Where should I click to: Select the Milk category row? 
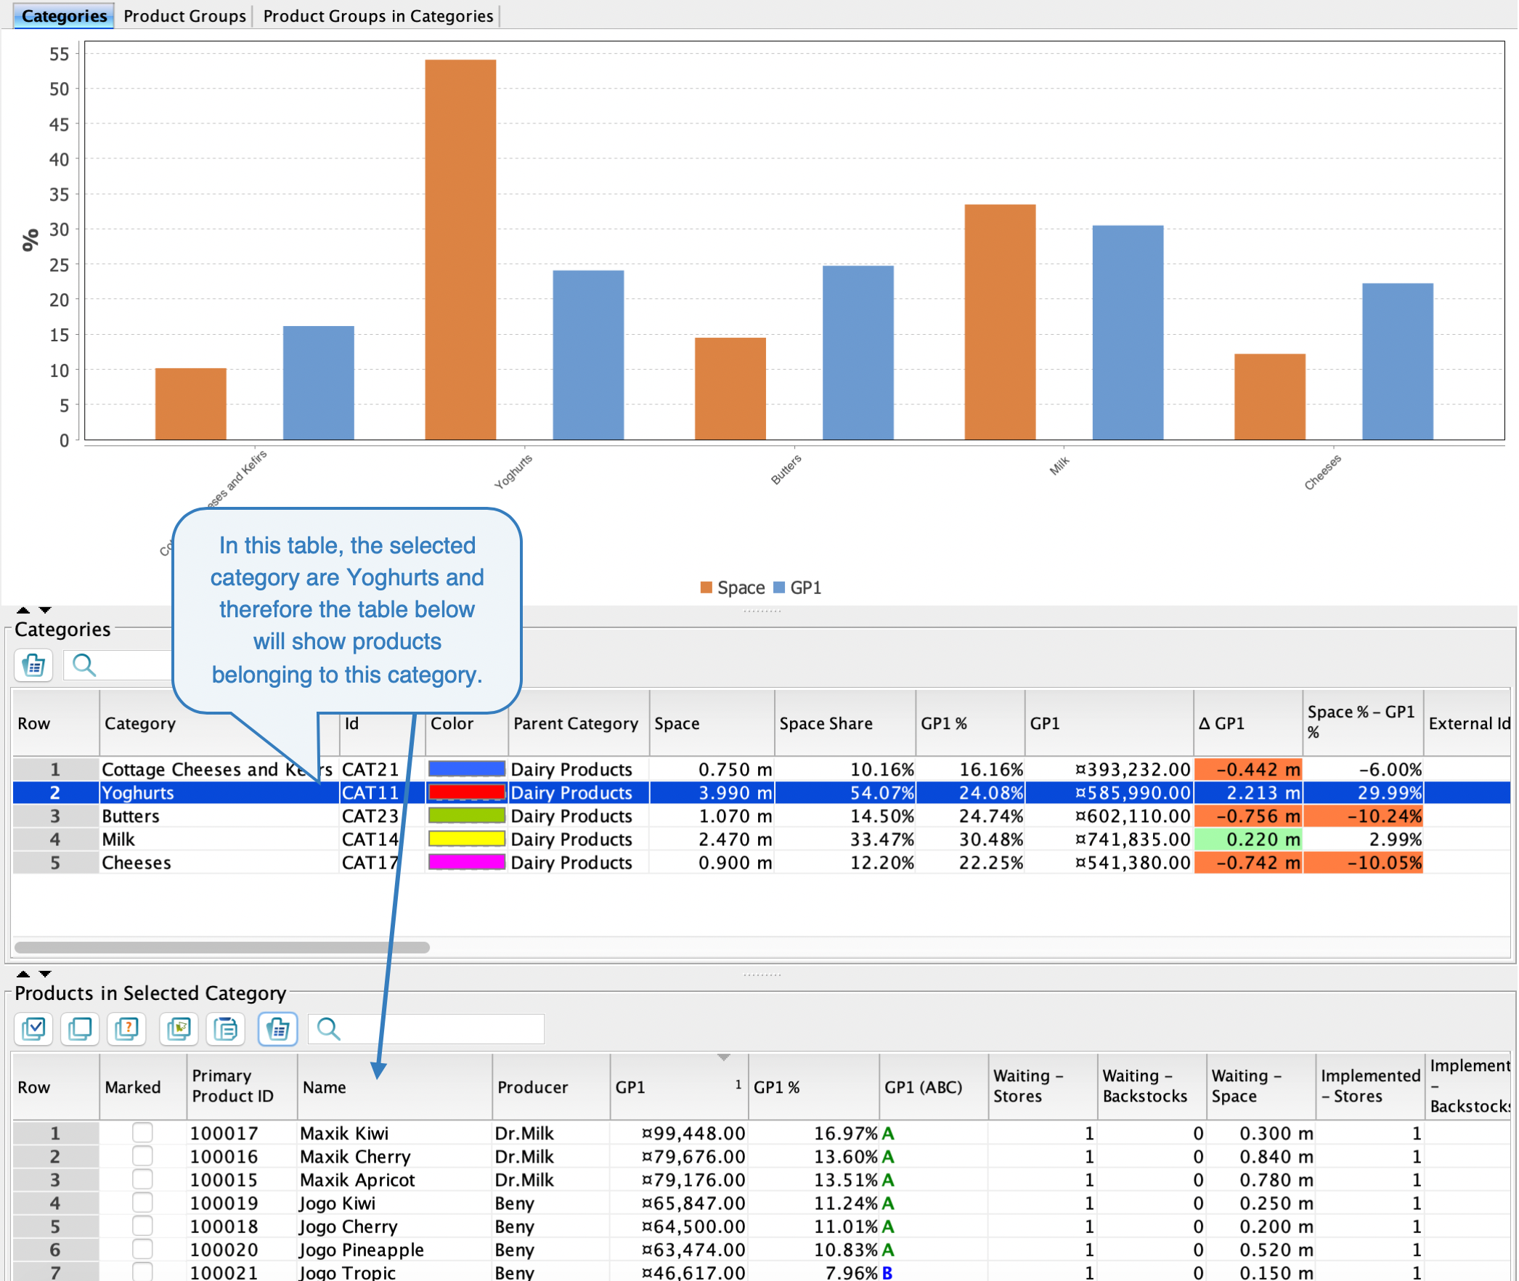(761, 839)
